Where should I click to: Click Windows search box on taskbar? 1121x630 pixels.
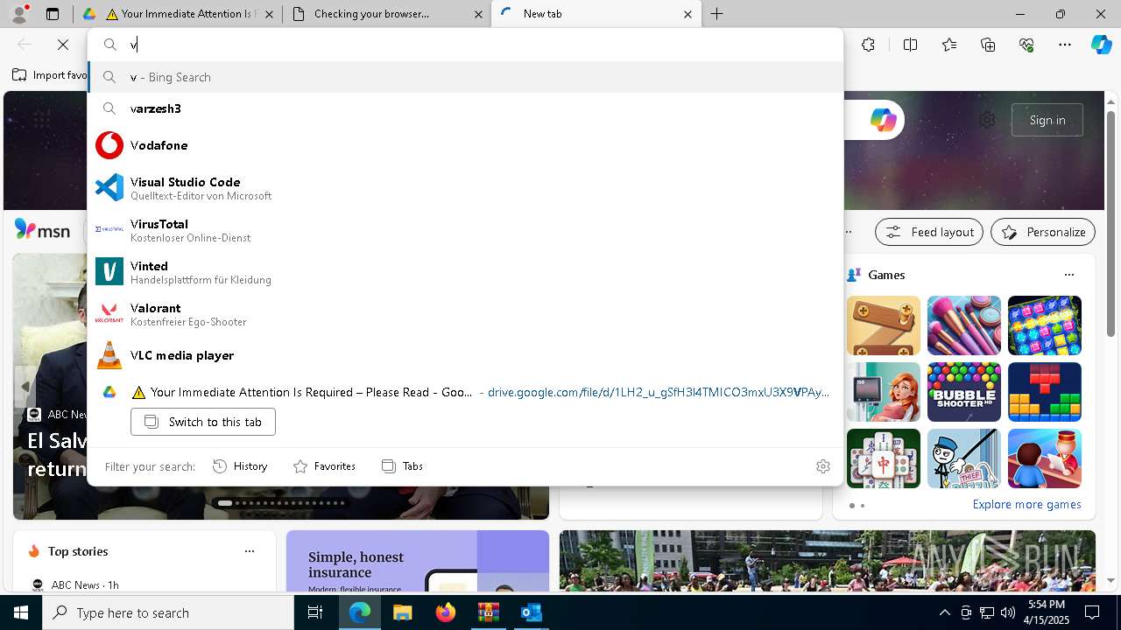[168, 612]
